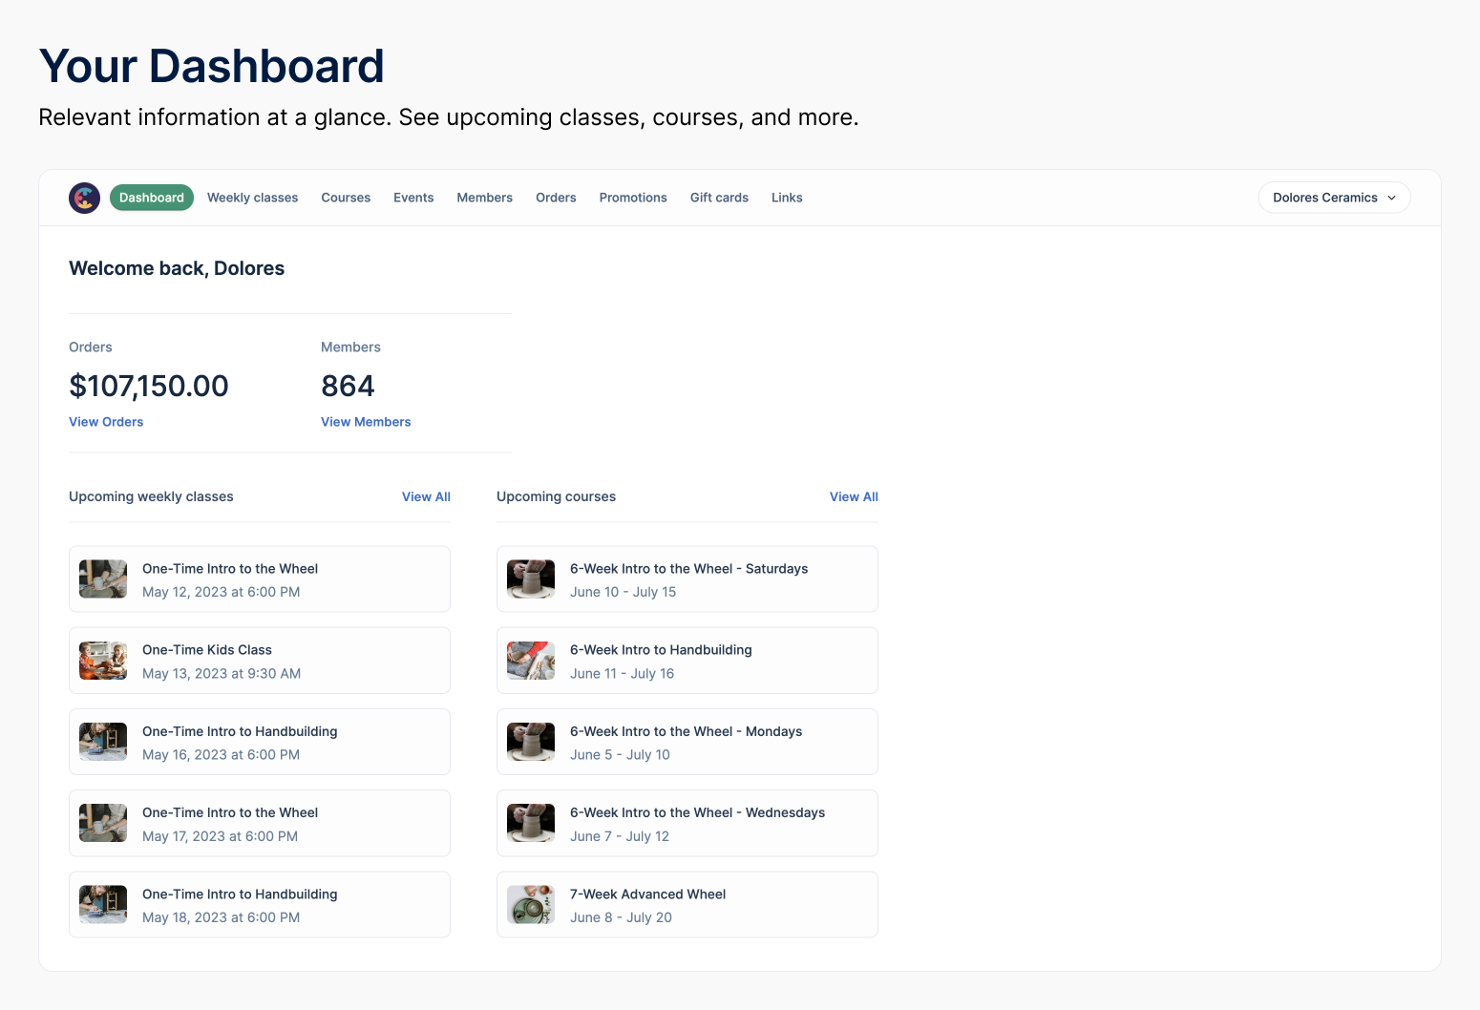Open the Dolores Ceramics account dropdown
This screenshot has width=1480, height=1010.
click(x=1334, y=198)
